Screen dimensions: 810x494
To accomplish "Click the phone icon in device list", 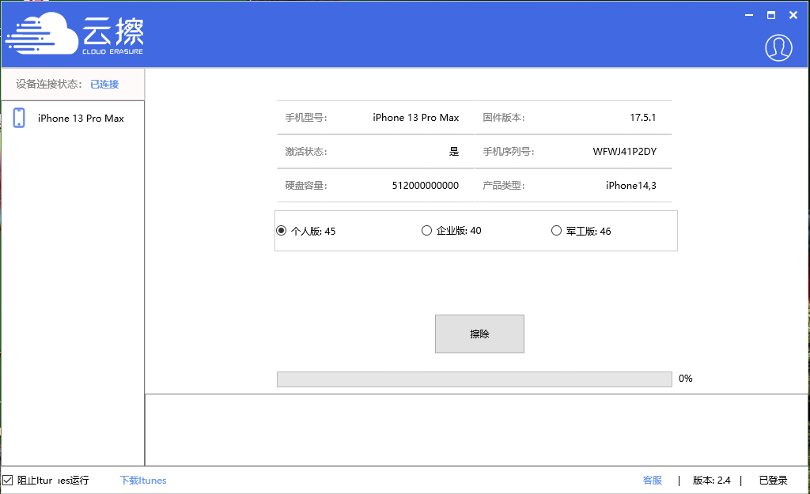I will tap(20, 119).
